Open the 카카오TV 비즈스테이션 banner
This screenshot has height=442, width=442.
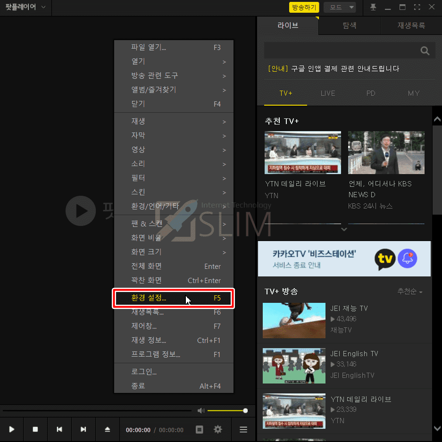344,259
